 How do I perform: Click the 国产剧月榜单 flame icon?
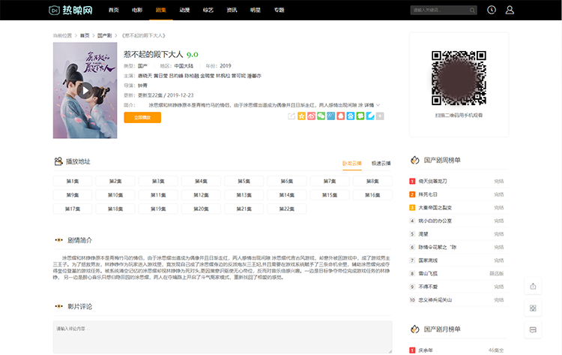click(415, 329)
